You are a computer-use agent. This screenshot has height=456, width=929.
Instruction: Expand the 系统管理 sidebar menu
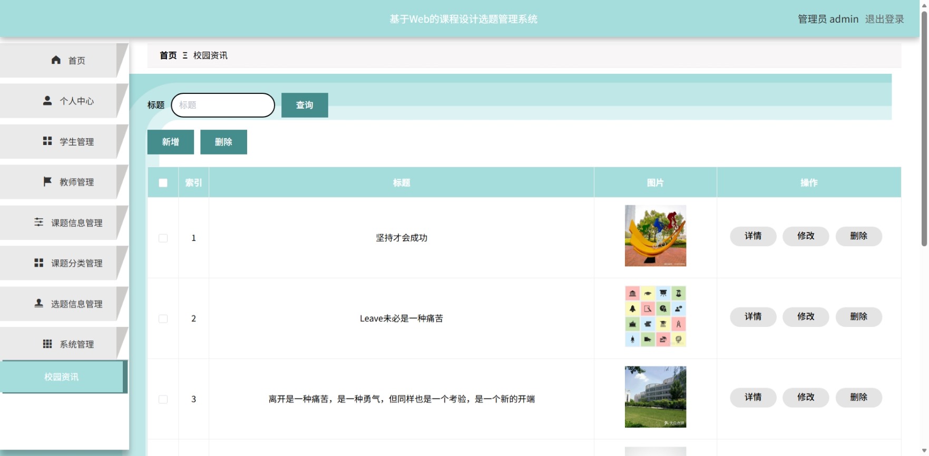[x=64, y=345]
